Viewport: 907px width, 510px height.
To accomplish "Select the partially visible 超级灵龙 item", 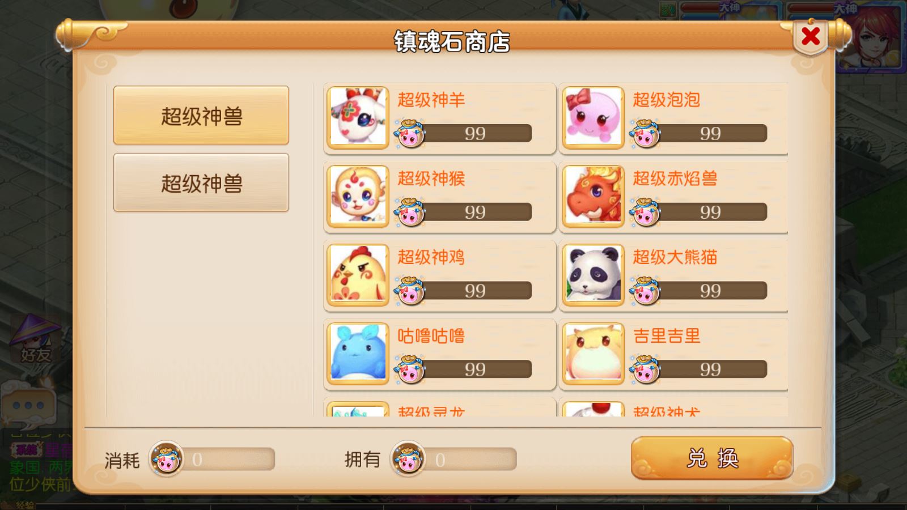I will [x=439, y=408].
